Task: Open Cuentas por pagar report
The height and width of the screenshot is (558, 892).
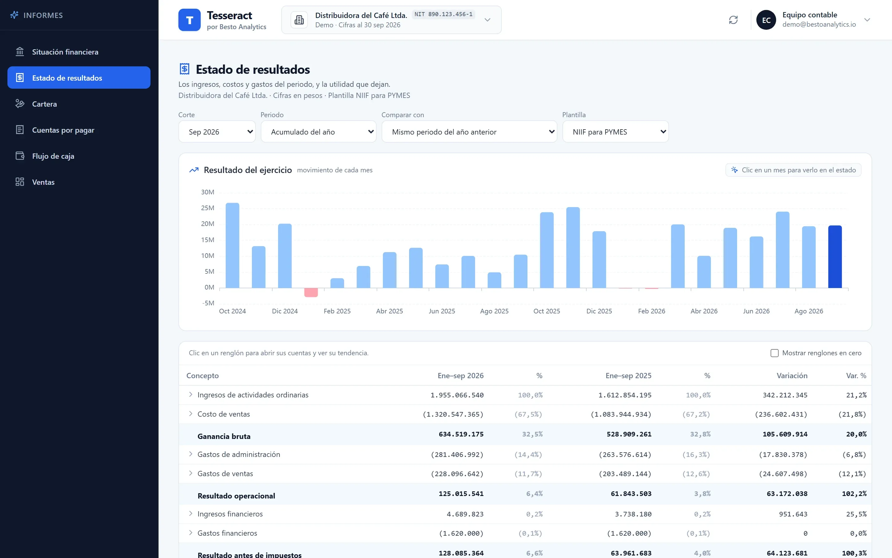Action: click(79, 130)
